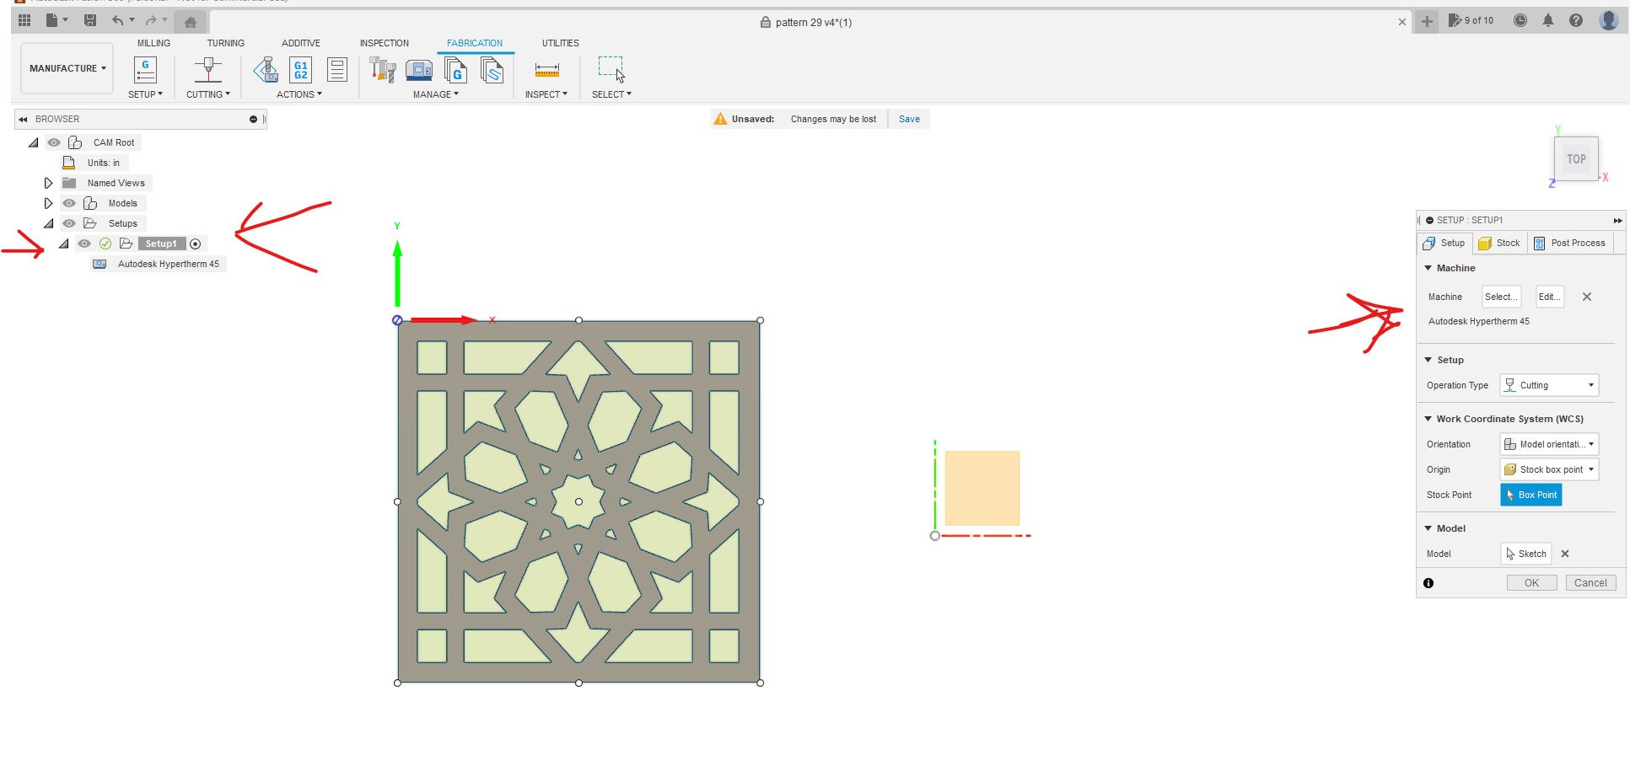Click the Model Sketch selection button
This screenshot has width=1630, height=782.
tap(1526, 554)
